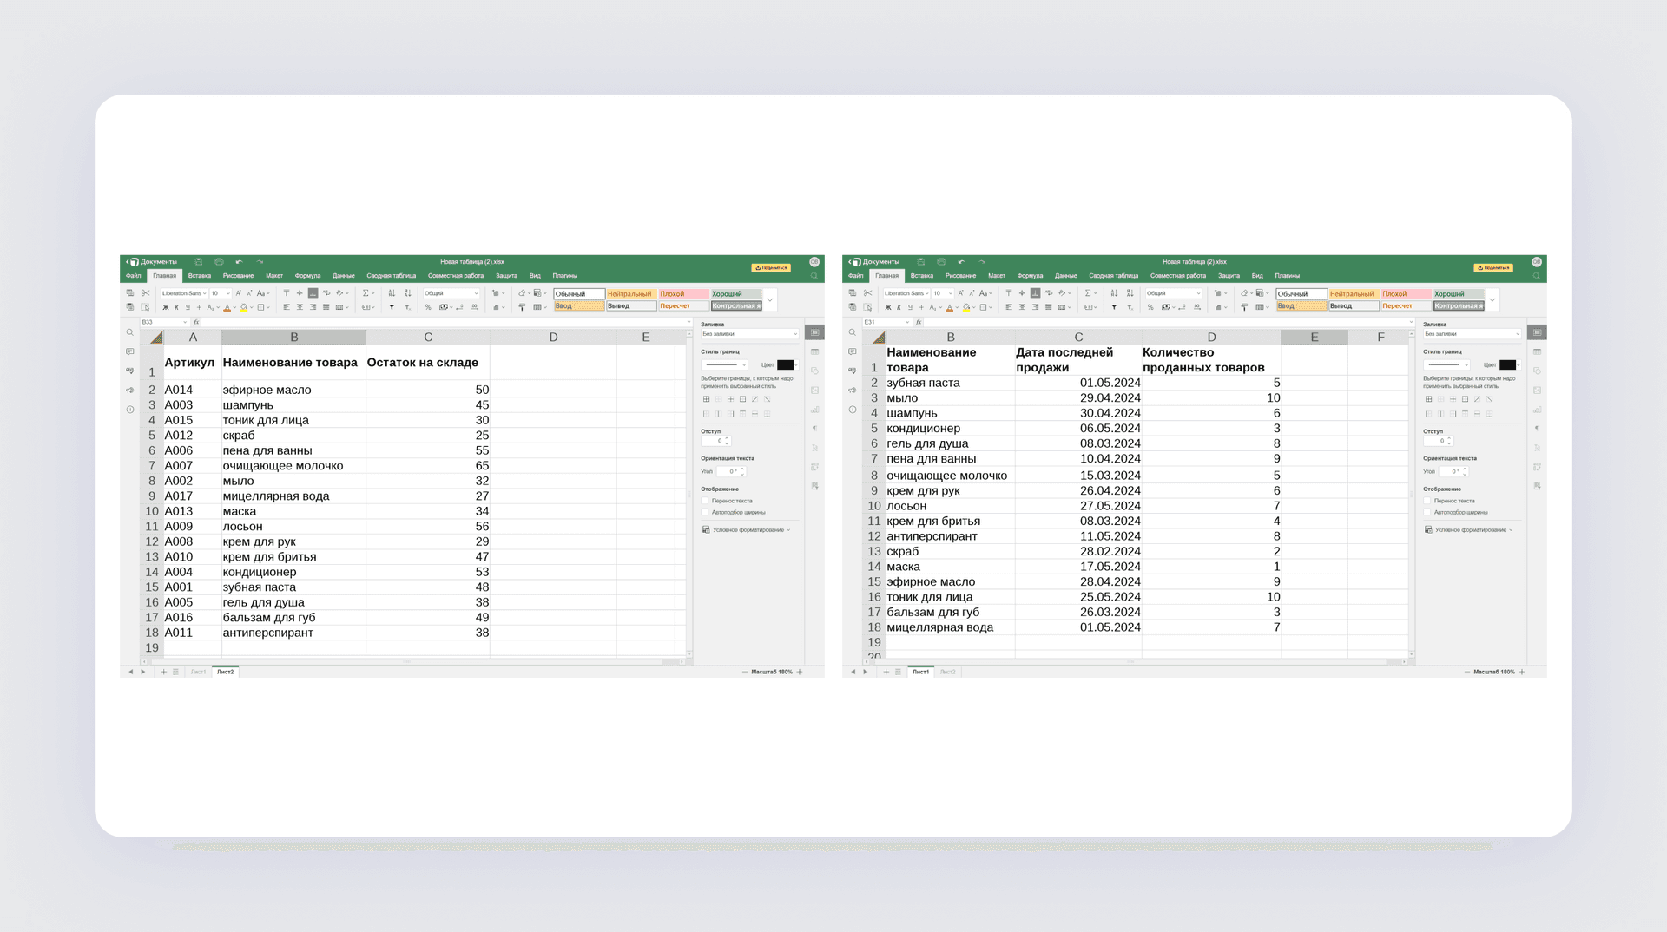
Task: Click user avatar in left window title bar
Action: [x=814, y=262]
